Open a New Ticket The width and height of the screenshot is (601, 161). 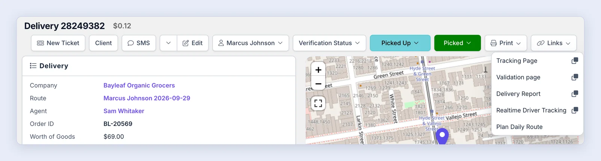click(58, 43)
